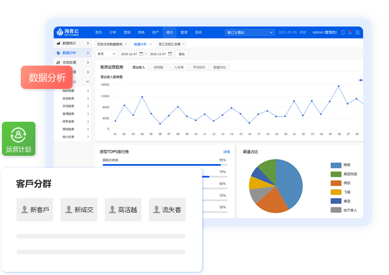Click the person icon on 流失客
This screenshot has width=389, height=275.
(156, 209)
